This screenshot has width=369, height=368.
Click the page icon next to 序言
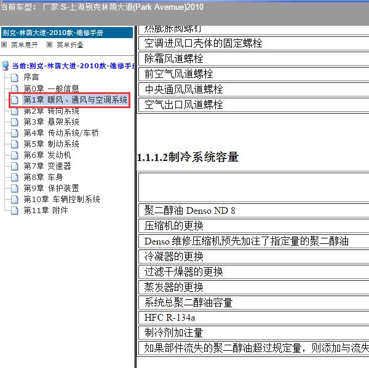[15, 77]
